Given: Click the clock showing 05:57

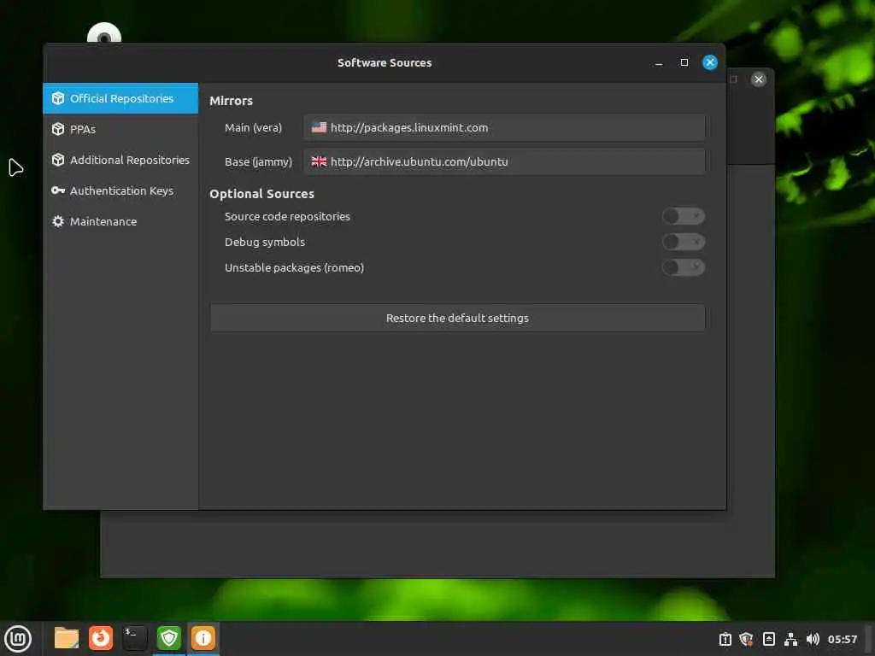Looking at the screenshot, I should tap(842, 639).
